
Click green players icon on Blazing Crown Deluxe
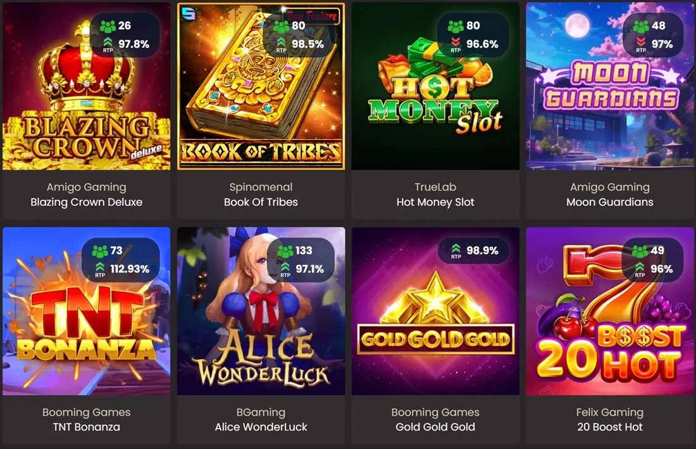coord(108,26)
